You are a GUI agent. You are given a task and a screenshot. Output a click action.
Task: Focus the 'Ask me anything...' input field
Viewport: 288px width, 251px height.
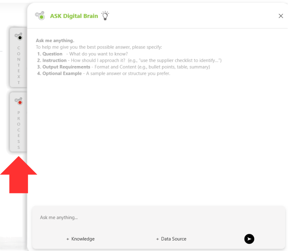coord(140,218)
